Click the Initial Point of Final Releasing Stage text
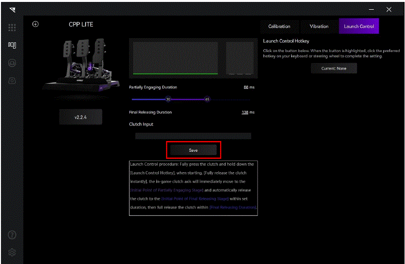The image size is (405, 264). click(195, 199)
